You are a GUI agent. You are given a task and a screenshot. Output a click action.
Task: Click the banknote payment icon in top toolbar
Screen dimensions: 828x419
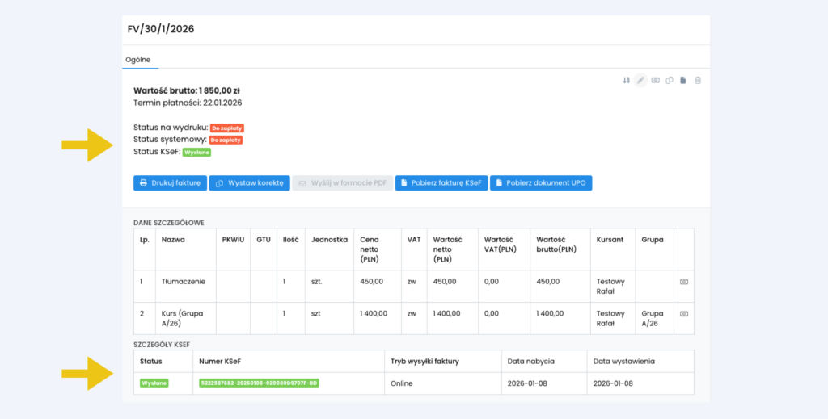pyautogui.click(x=656, y=80)
